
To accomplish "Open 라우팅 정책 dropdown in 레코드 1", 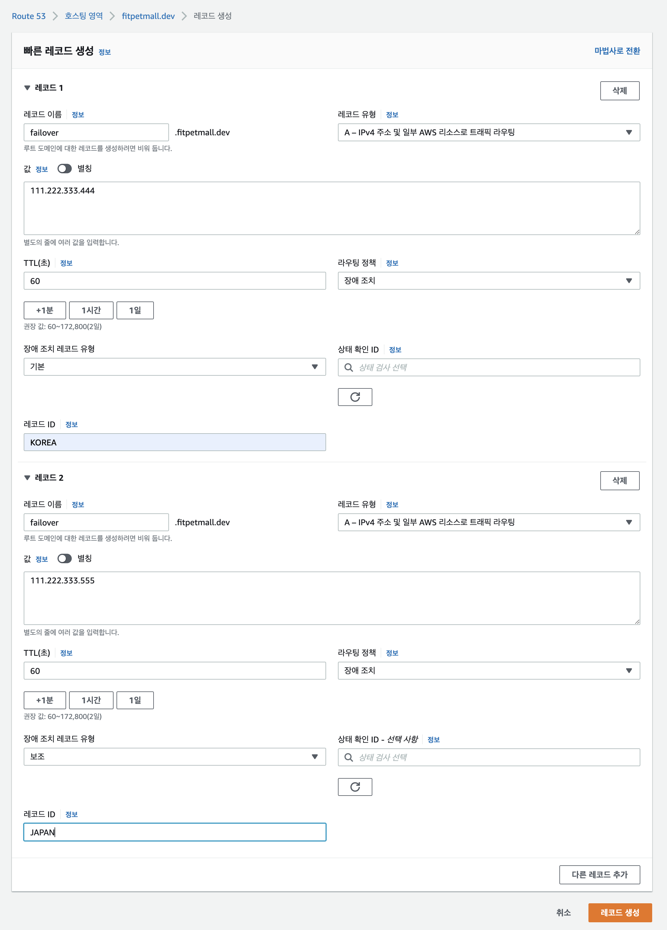I will point(489,281).
